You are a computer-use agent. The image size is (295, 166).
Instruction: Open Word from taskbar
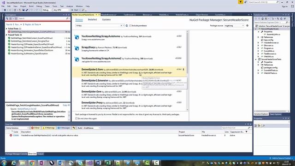(99, 163)
